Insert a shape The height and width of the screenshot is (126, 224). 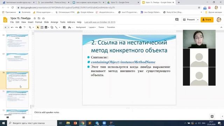click(x=52, y=27)
